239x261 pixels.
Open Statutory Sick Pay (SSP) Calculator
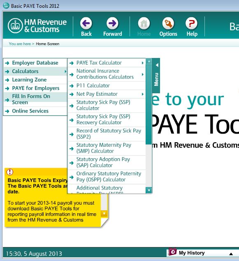[x=107, y=105]
